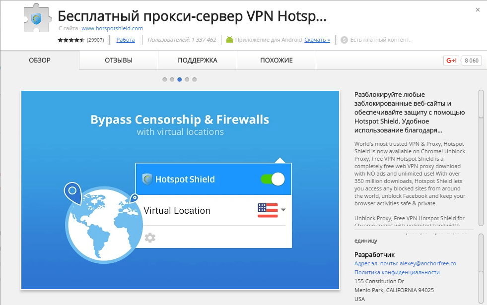Toggle the Hotspot Shield on/off switch
The width and height of the screenshot is (487, 305).
[273, 179]
